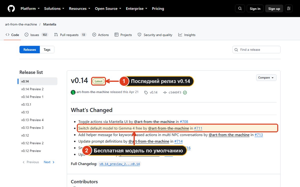
Task: Click the Issues count badge 102
Action: pos(45,35)
